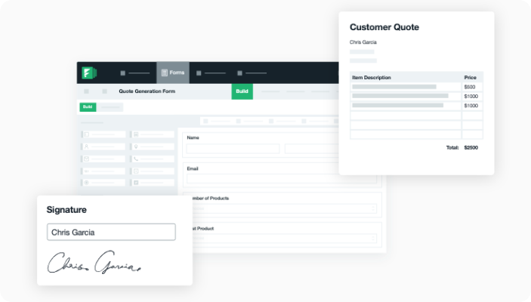Click the Forms tab document icon
Viewport: 531px width, 302px height.
[x=164, y=73]
